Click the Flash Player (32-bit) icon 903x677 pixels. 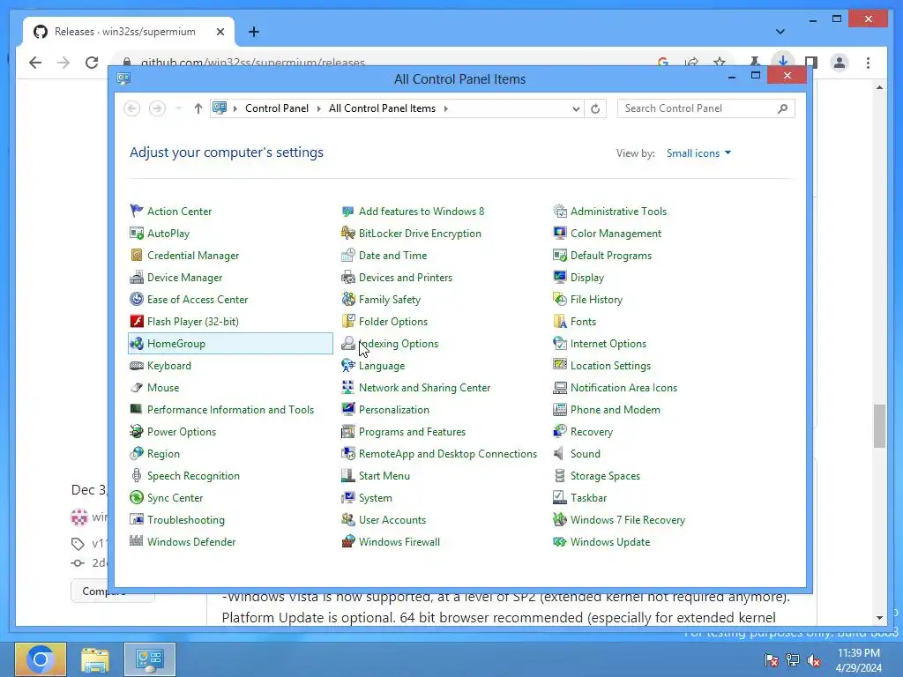tap(137, 321)
